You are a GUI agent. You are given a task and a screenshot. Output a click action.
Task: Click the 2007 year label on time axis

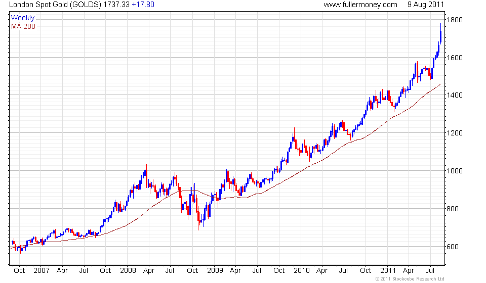pyautogui.click(x=42, y=271)
